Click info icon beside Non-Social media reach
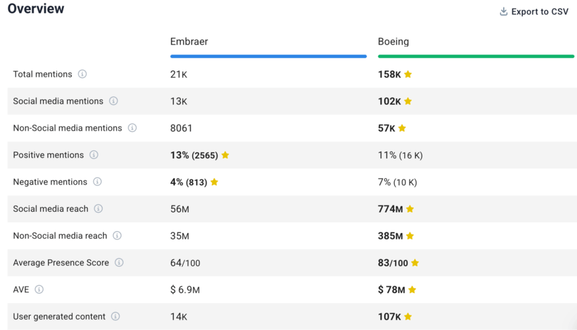 pos(117,236)
